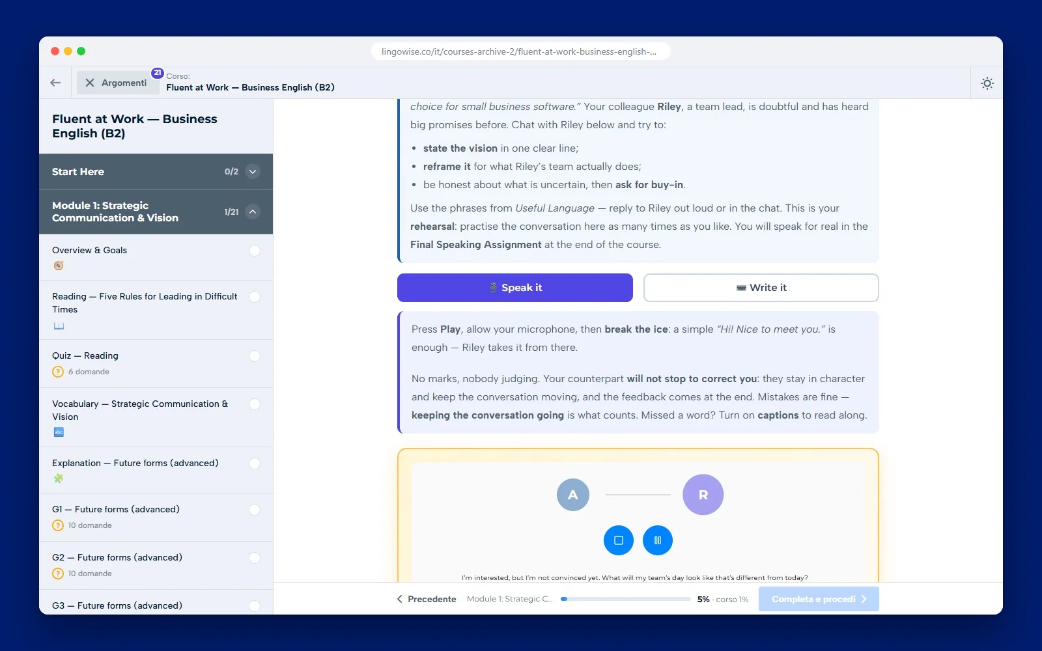Click the question icon under Quiz — Reading
Viewport: 1042px width, 651px height.
coord(58,372)
